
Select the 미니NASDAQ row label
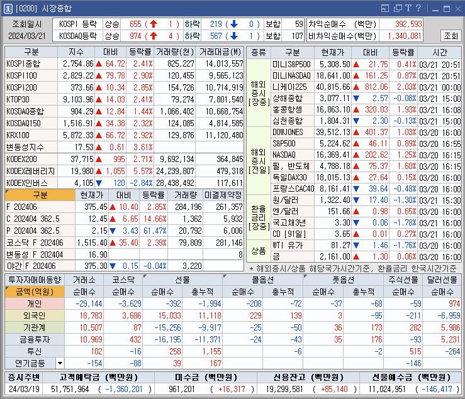[291, 76]
